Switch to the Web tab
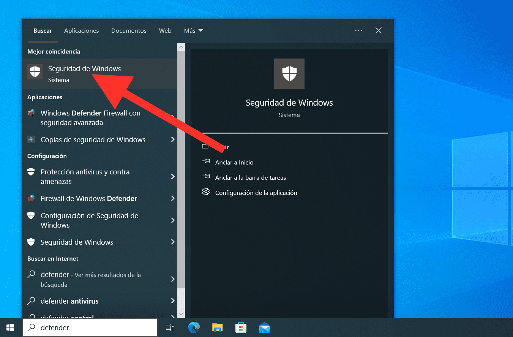This screenshot has height=337, width=513. [x=165, y=31]
